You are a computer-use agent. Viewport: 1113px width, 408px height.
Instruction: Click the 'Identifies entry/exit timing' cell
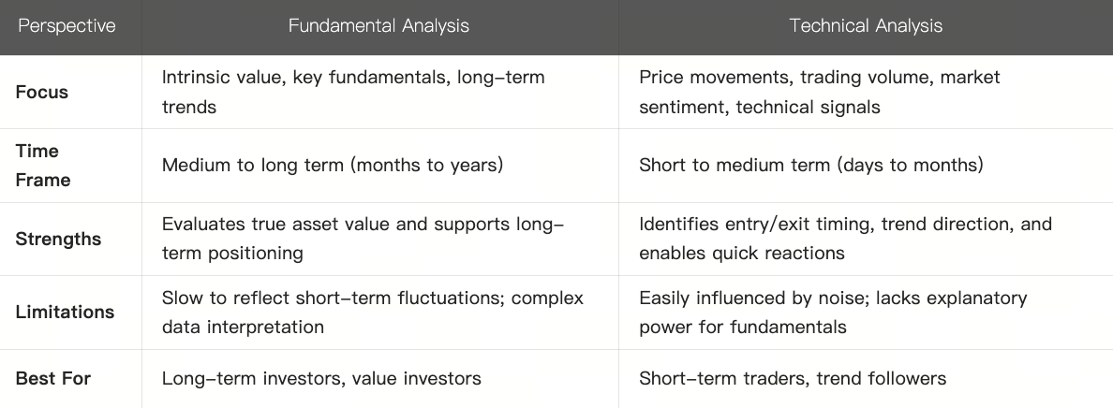point(845,239)
